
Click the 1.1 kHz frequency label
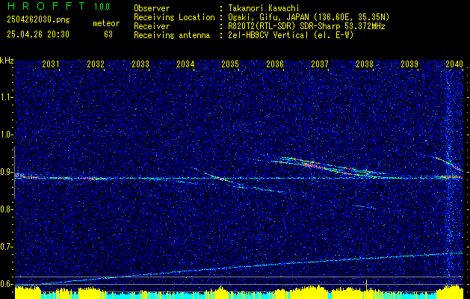[x=7, y=97]
